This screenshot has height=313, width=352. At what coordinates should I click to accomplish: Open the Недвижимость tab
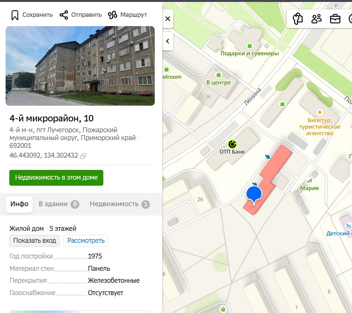(x=120, y=204)
